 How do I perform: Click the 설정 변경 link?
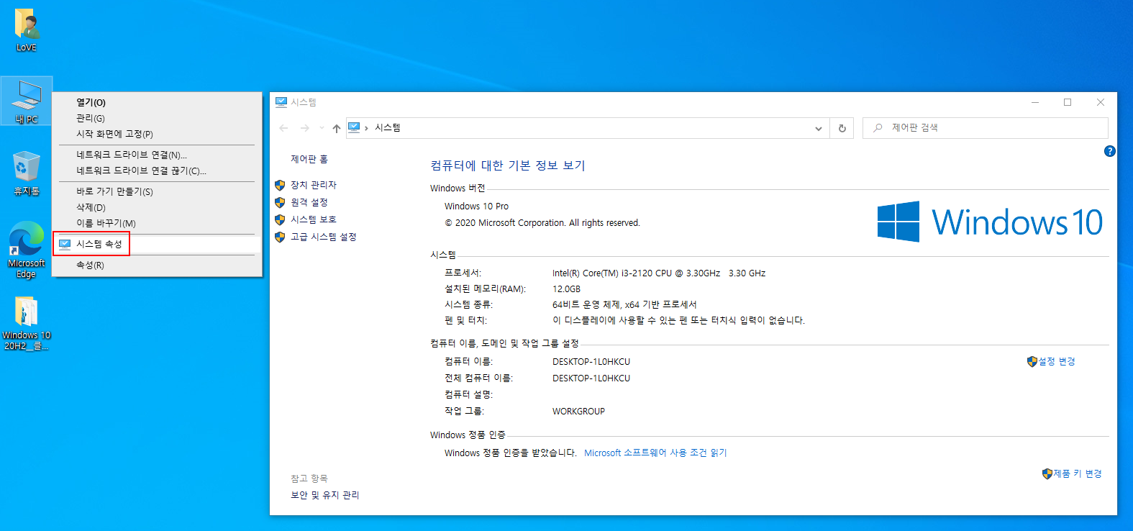pyautogui.click(x=1057, y=361)
